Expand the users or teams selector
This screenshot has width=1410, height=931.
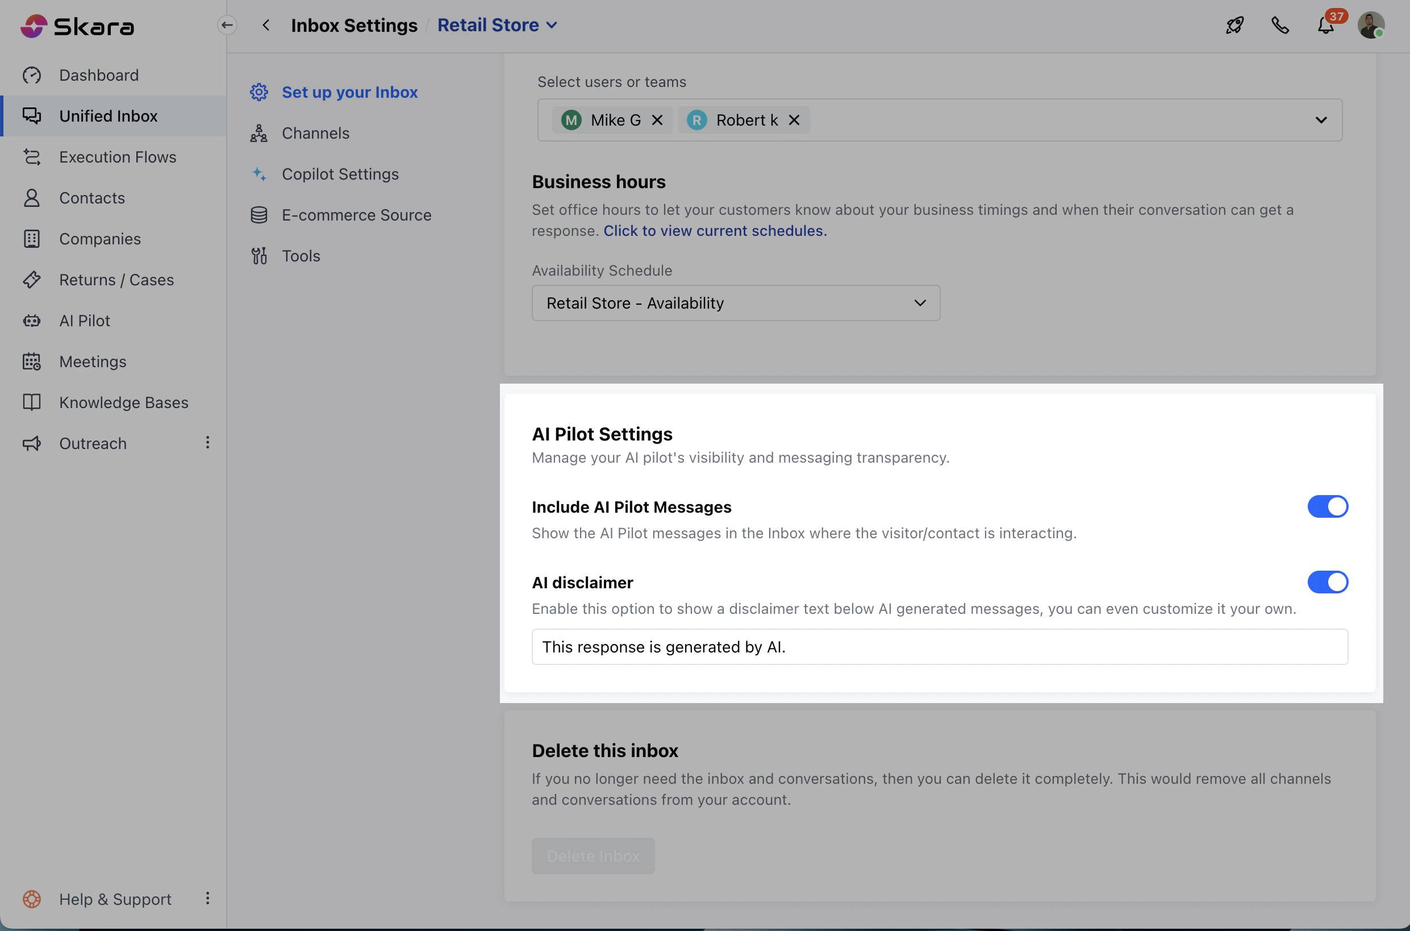pos(1320,120)
